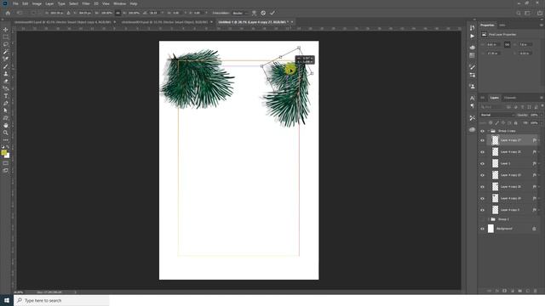Image resolution: width=545 pixels, height=306 pixels.
Task: Click the background color swatch
Action: [8, 156]
